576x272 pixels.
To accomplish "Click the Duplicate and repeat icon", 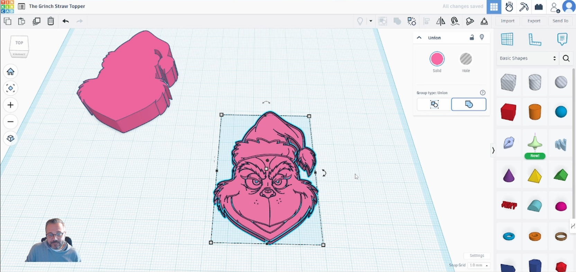I will pos(36,21).
